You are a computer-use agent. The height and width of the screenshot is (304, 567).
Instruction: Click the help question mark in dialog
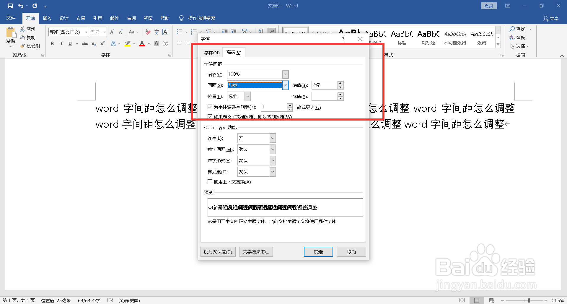[343, 39]
